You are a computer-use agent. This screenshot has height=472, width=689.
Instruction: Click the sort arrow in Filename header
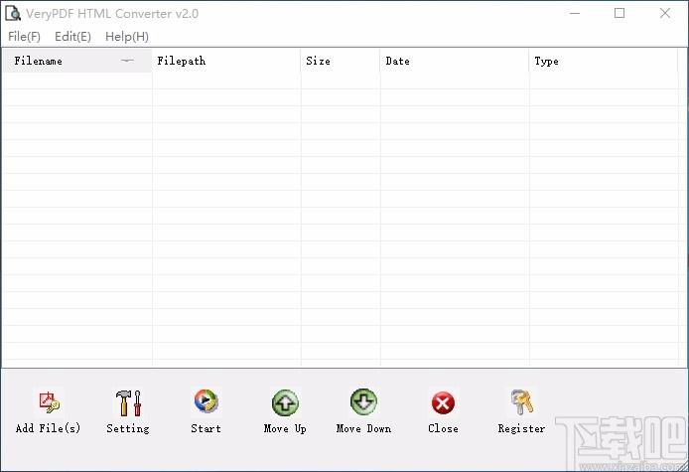point(127,61)
